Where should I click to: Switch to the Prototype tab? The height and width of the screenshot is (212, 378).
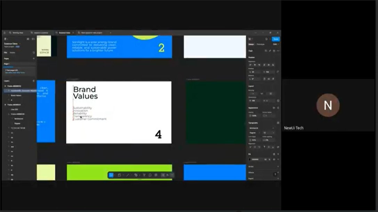(260, 45)
